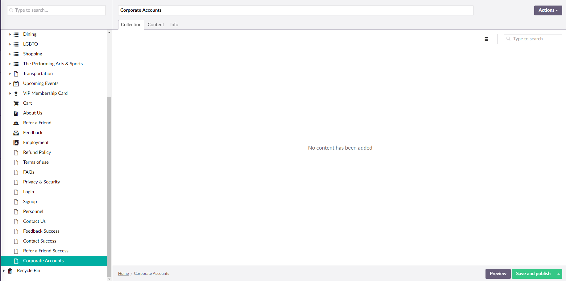Click the Transportation document icon
Image resolution: width=566 pixels, height=281 pixels.
tap(16, 74)
